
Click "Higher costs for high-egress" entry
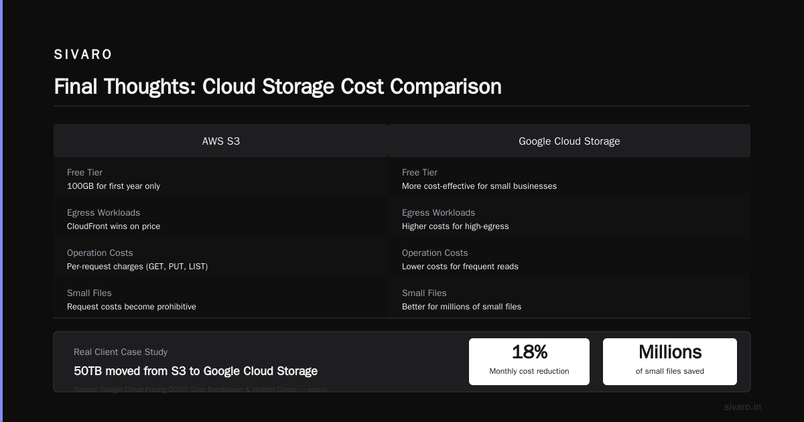click(455, 226)
